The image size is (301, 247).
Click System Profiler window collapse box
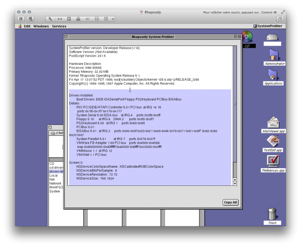click(x=239, y=37)
